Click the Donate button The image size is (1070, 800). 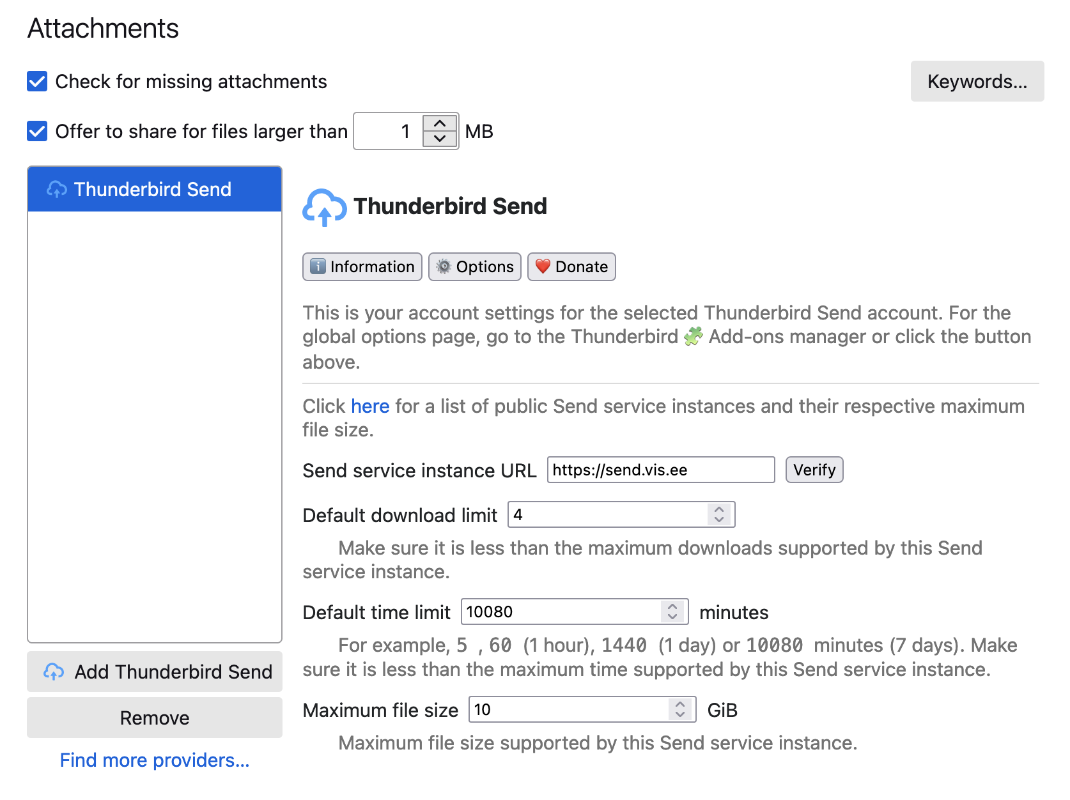point(571,266)
